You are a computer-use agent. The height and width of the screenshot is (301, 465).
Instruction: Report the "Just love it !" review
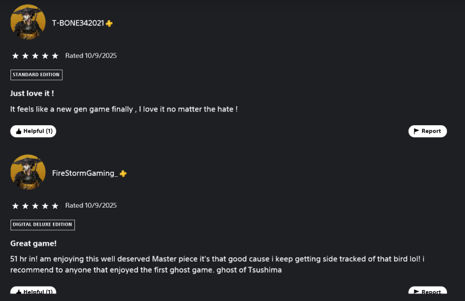pos(427,131)
